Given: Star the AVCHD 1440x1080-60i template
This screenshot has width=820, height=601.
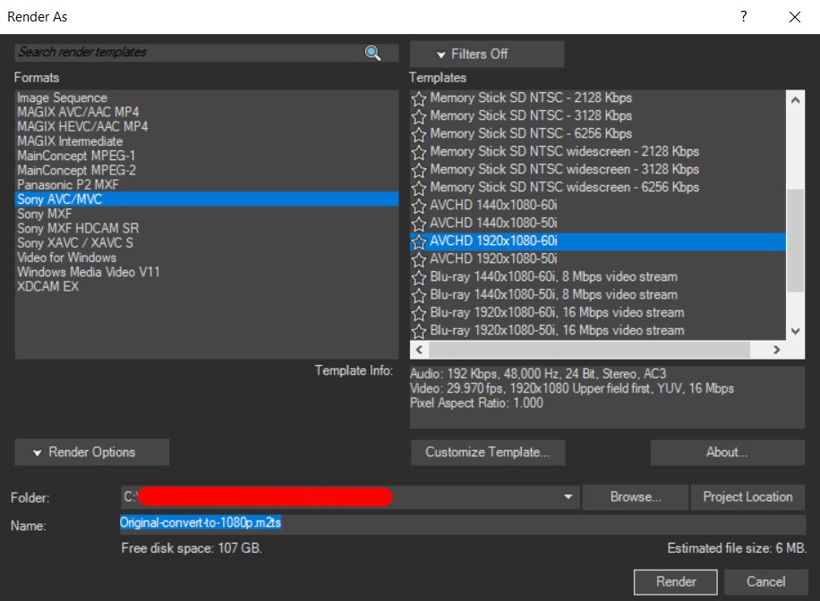Looking at the screenshot, I should coord(418,206).
